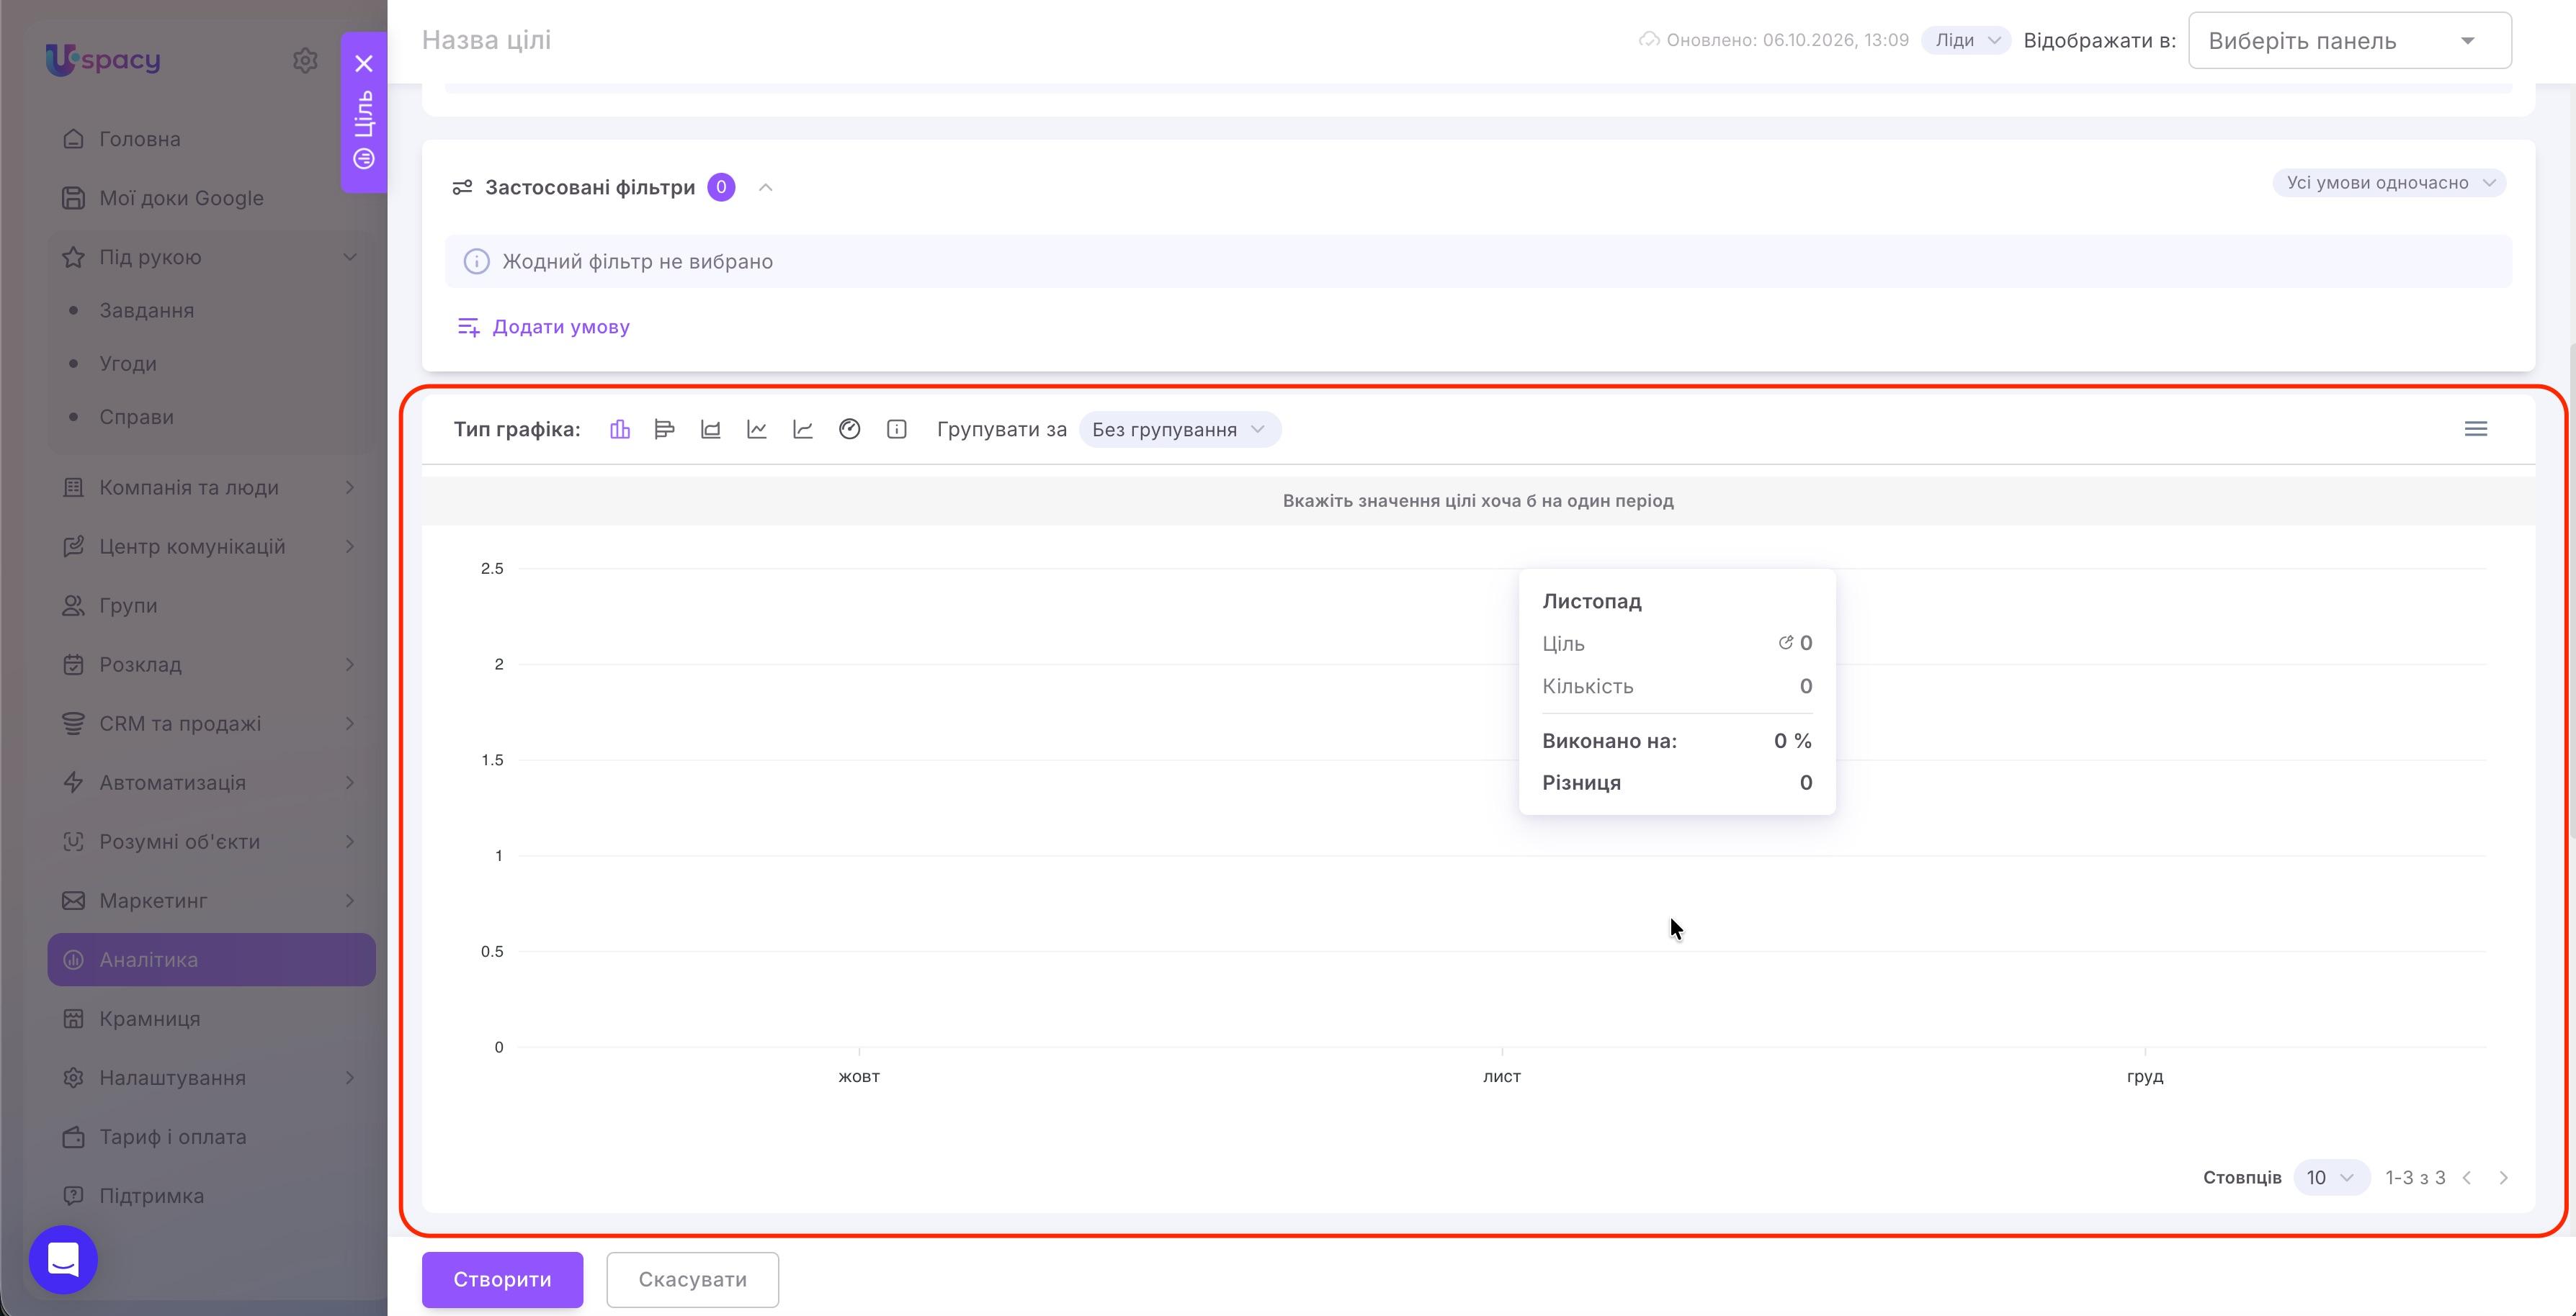Viewport: 2576px width, 1316px height.
Task: Select the horizontal bar chart type
Action: [x=664, y=430]
